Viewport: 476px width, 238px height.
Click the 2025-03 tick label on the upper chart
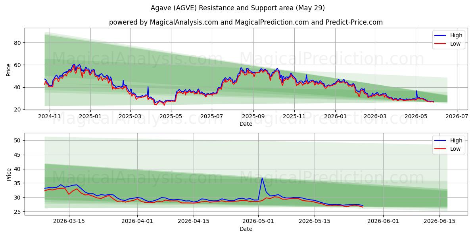[x=130, y=117]
